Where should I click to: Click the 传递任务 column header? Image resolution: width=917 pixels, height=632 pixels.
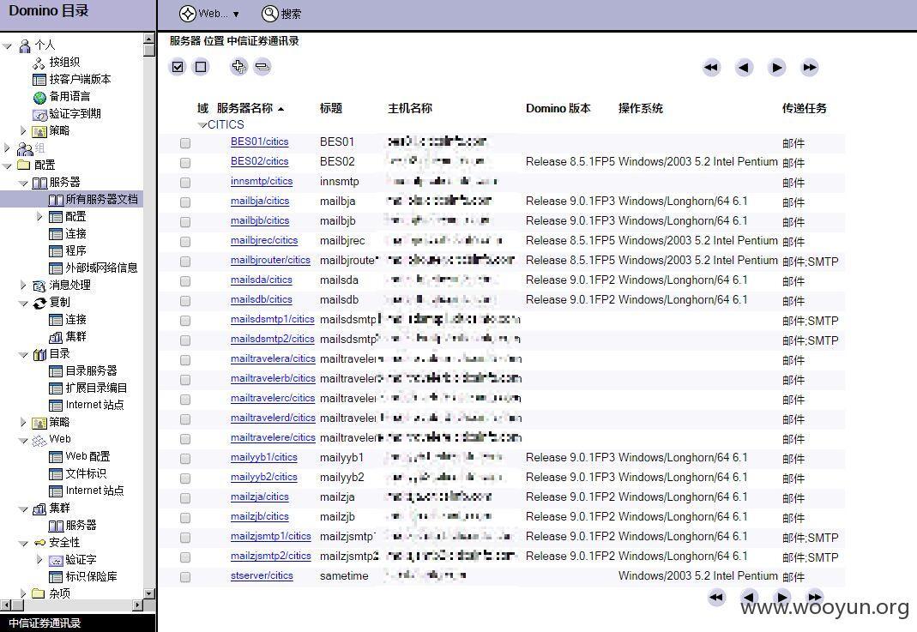(805, 108)
